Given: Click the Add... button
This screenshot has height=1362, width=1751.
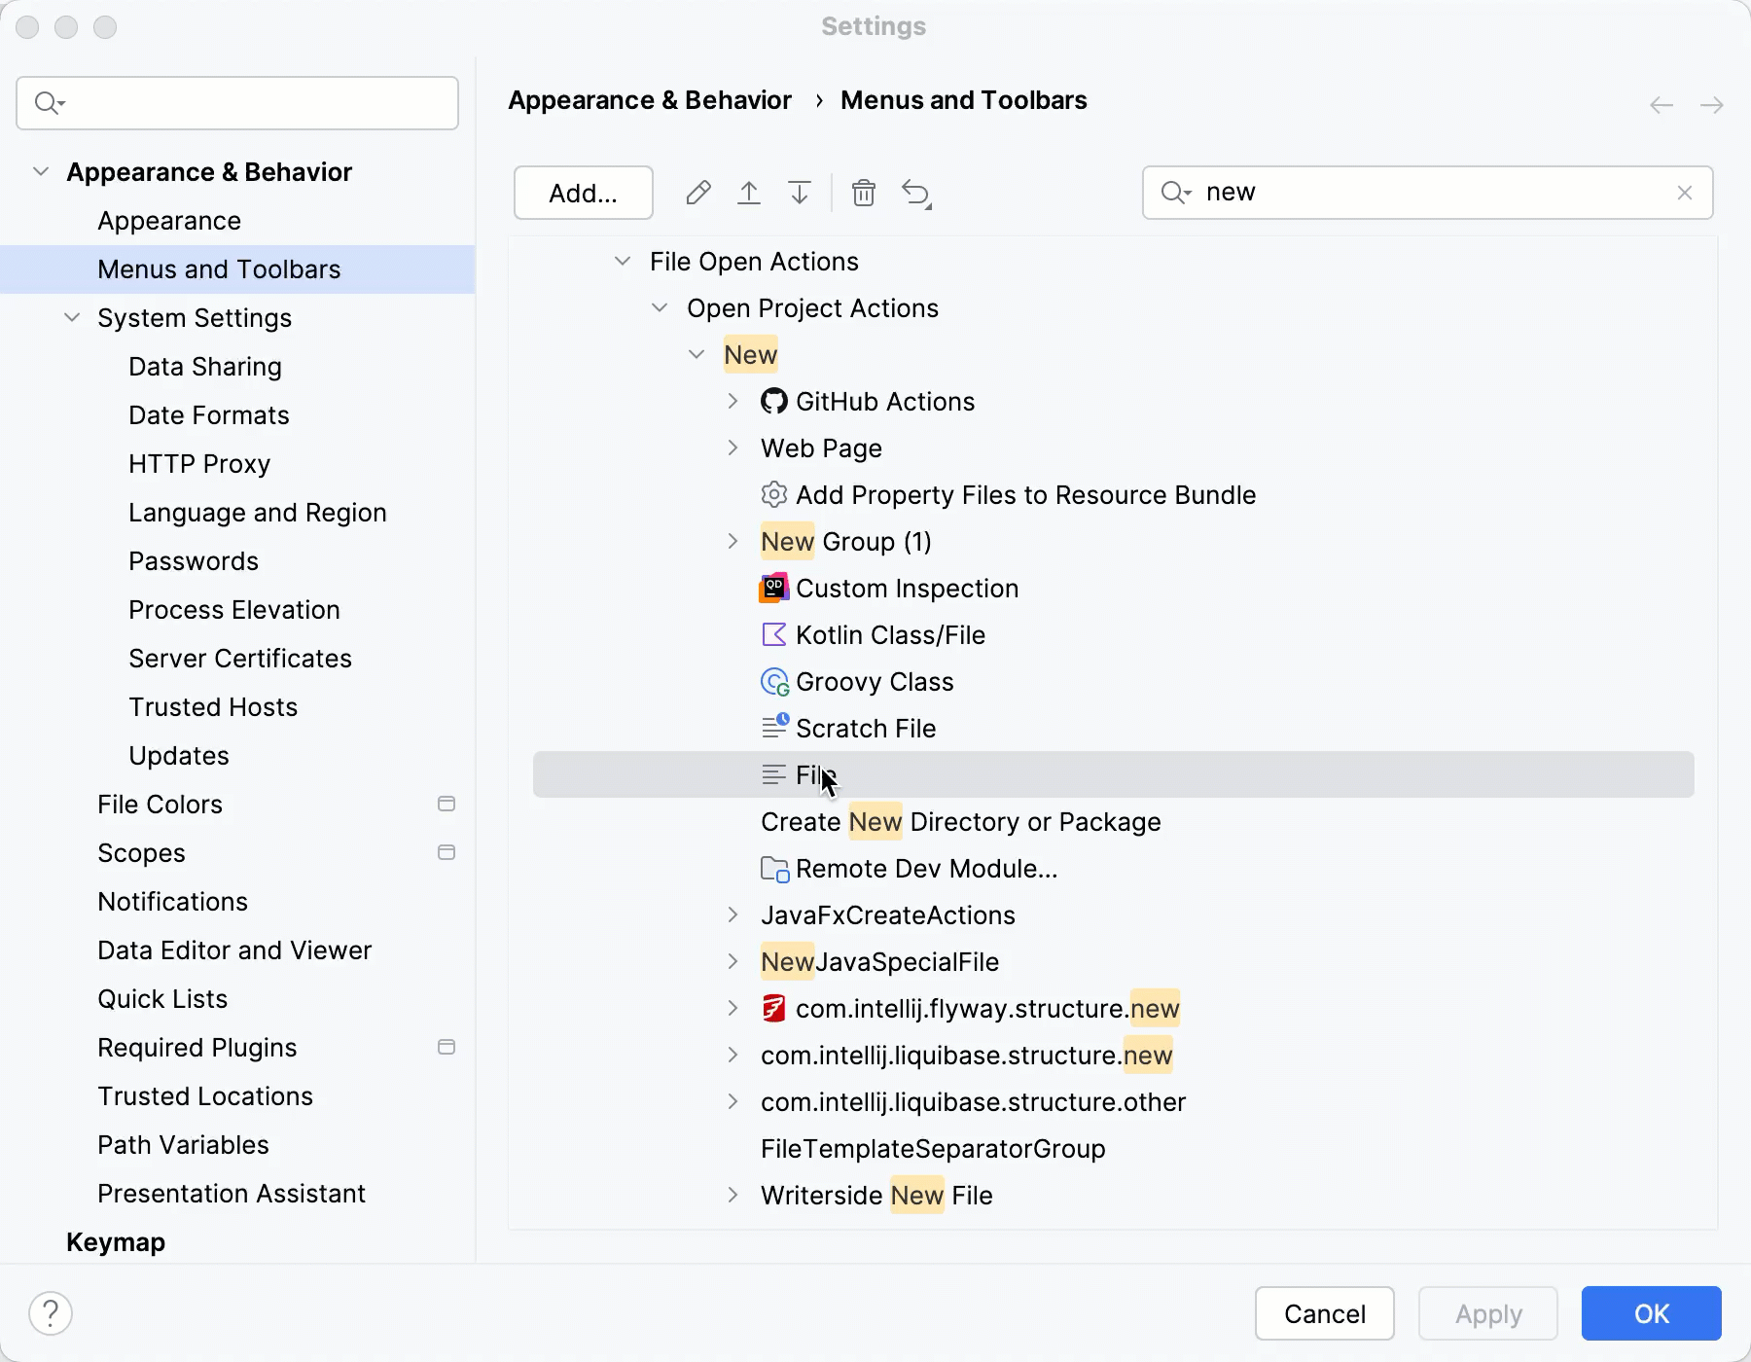Looking at the screenshot, I should [582, 193].
